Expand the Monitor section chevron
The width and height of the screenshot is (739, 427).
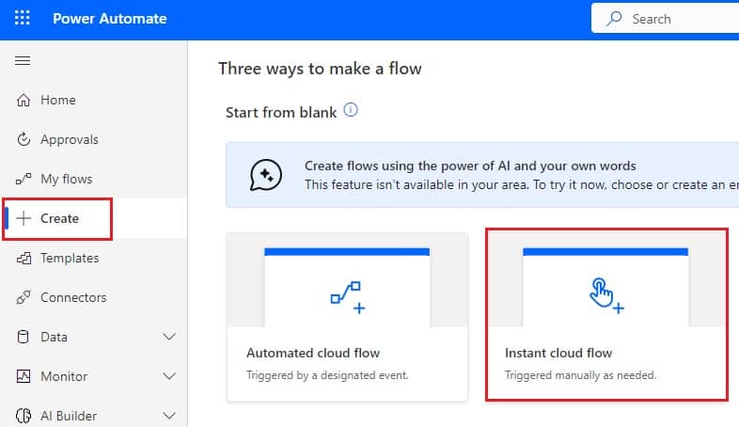coord(169,376)
